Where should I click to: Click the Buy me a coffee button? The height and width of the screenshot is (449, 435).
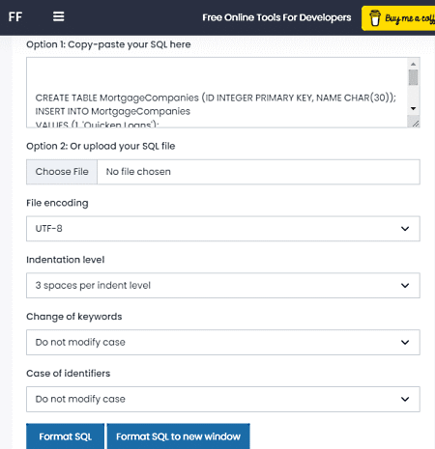tap(398, 18)
